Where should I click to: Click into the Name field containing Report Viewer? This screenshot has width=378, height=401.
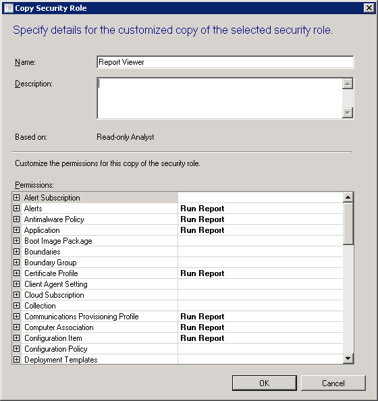tap(225, 62)
